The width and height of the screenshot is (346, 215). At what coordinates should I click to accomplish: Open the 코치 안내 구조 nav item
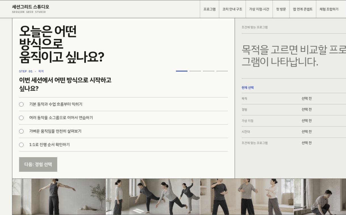232,9
